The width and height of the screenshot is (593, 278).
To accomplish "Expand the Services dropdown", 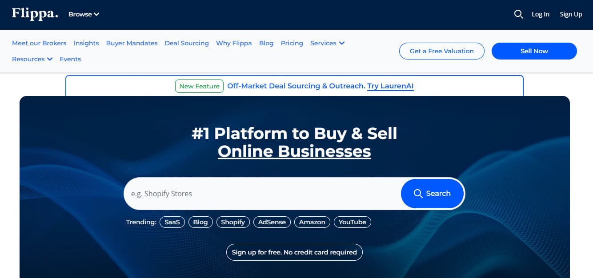I will pyautogui.click(x=327, y=43).
